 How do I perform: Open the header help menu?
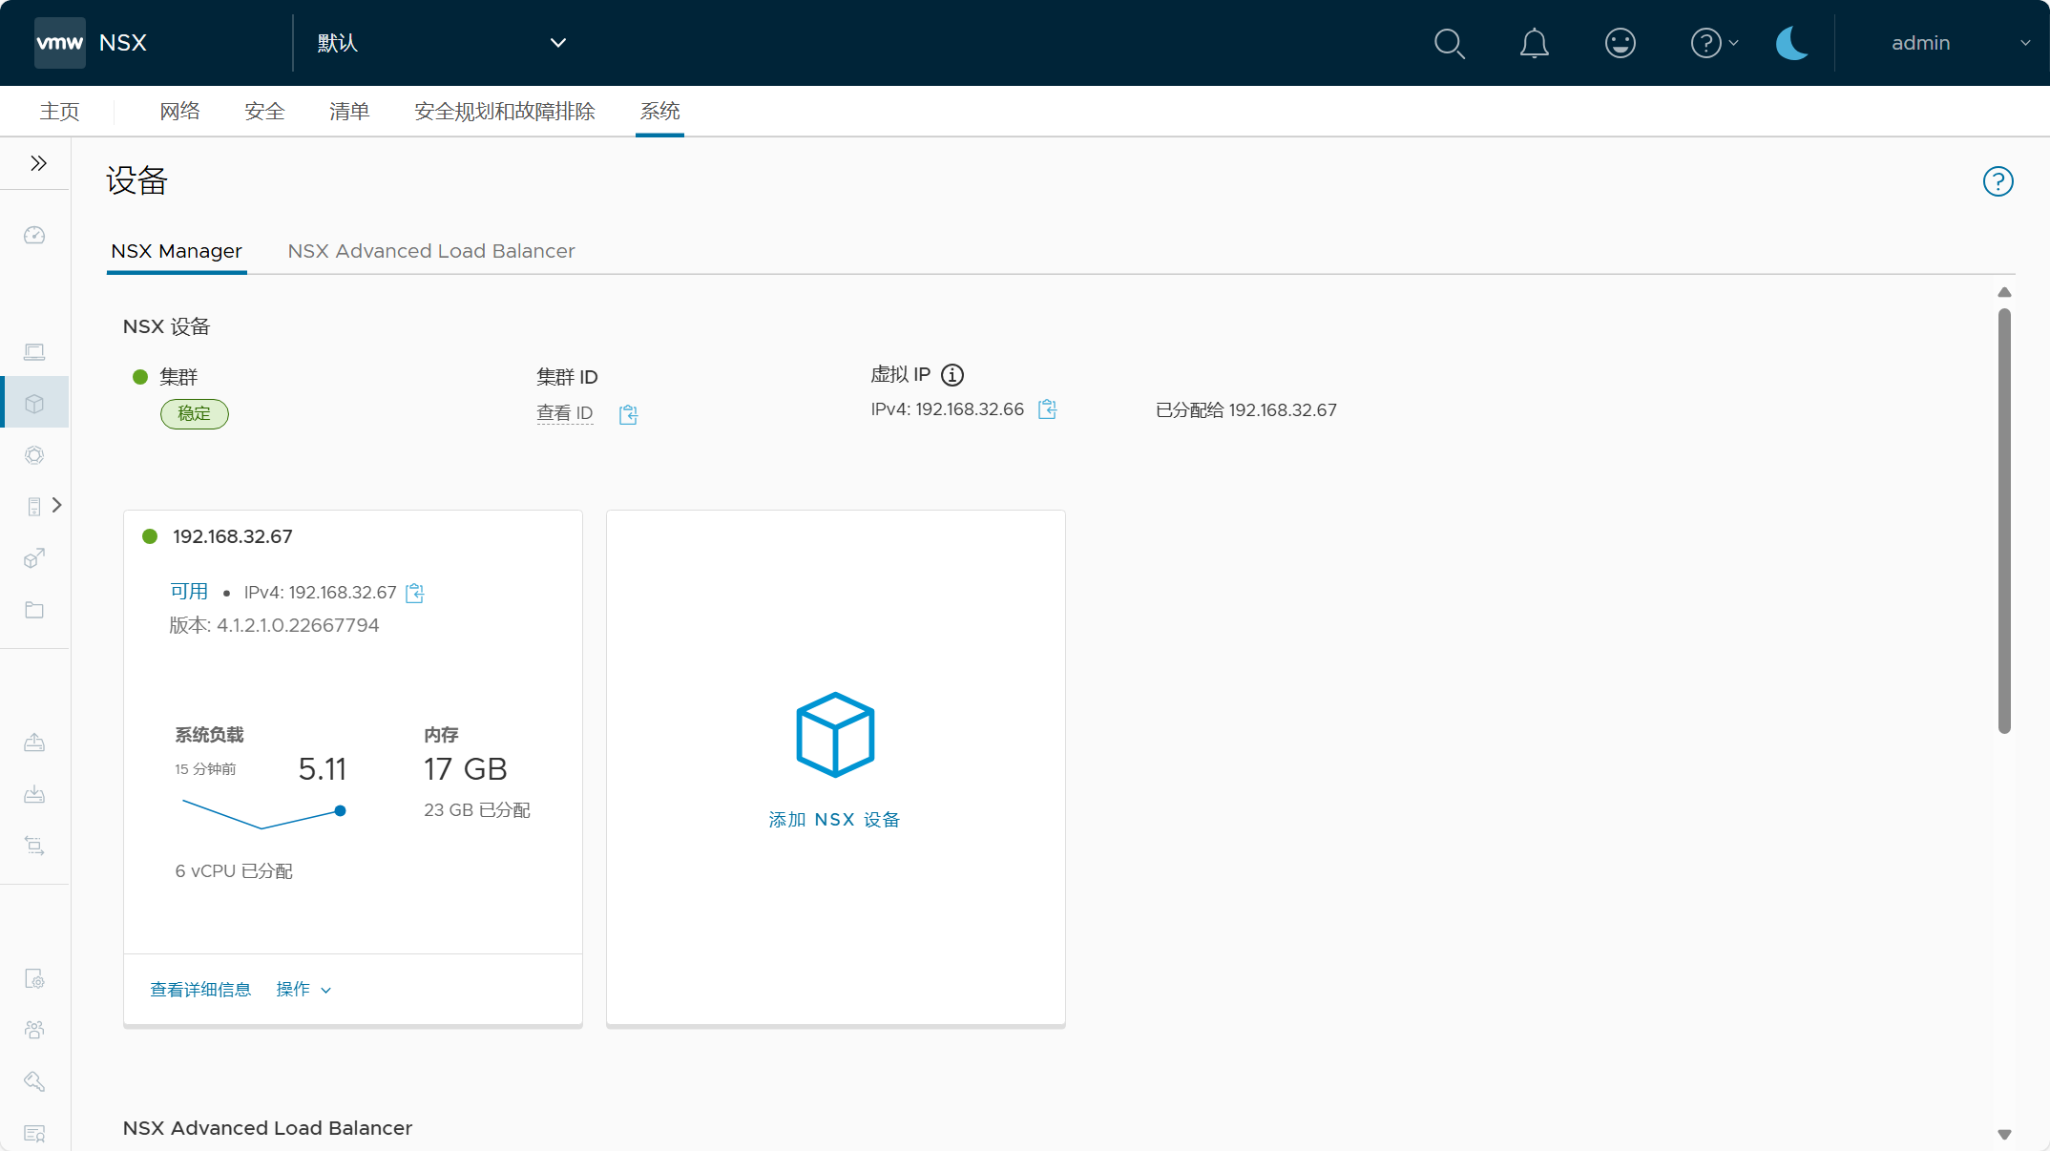click(x=1714, y=43)
